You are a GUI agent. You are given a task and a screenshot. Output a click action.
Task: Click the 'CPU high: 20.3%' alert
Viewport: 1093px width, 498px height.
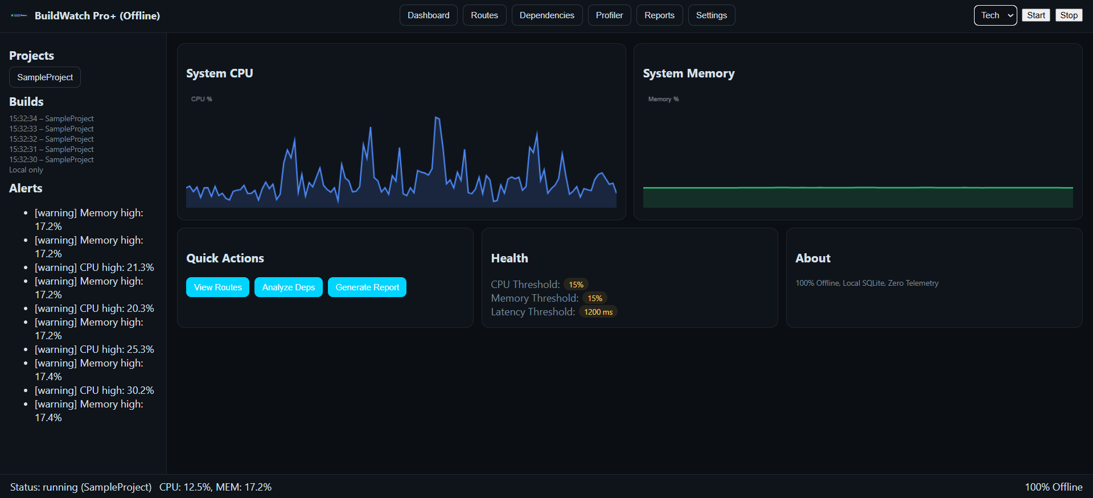94,308
